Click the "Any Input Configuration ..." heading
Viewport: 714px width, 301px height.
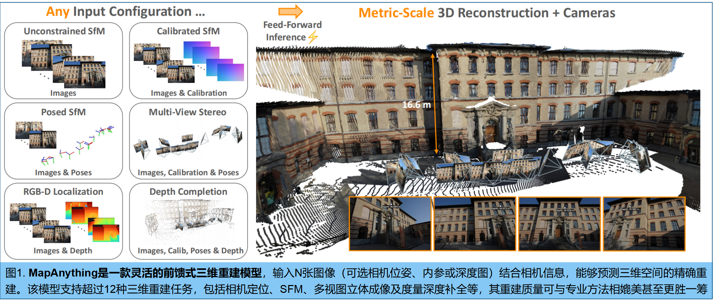click(x=126, y=12)
